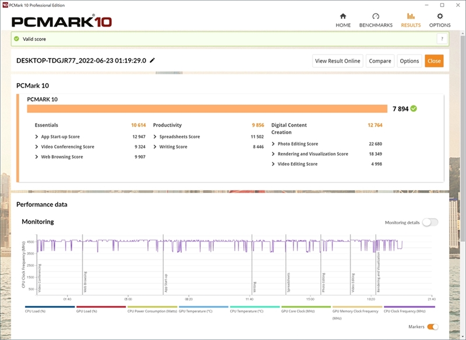Toggle GPU Memory Clock Frequency legend
This screenshot has width=466, height=340.
(357, 313)
